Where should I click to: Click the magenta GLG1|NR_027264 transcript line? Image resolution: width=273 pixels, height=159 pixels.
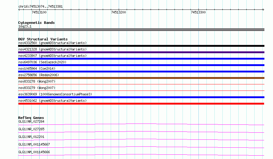pos(141,124)
